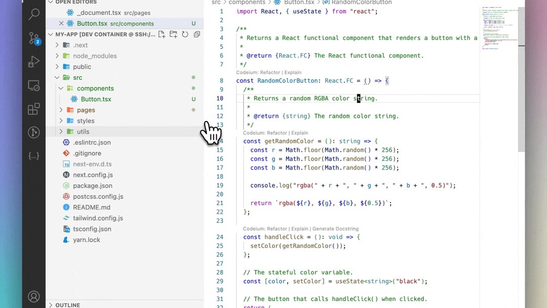Refresh the Explorer with the refresh icon

tap(184, 34)
